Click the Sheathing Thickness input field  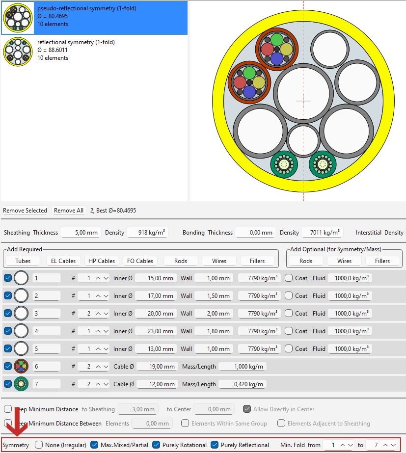(x=81, y=233)
